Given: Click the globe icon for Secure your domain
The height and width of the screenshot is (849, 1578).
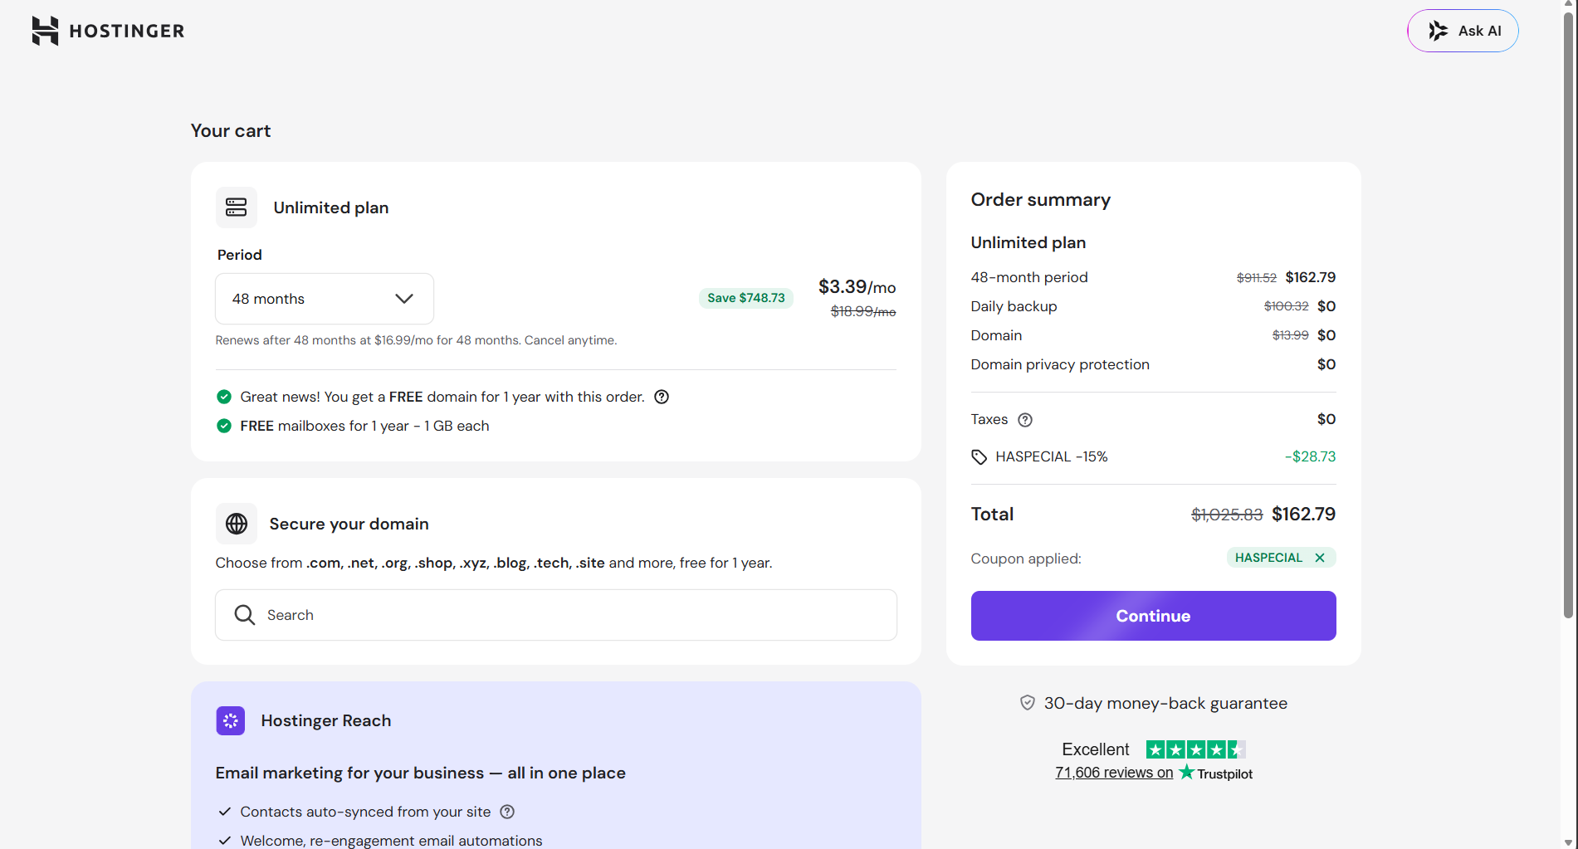Looking at the screenshot, I should (237, 524).
